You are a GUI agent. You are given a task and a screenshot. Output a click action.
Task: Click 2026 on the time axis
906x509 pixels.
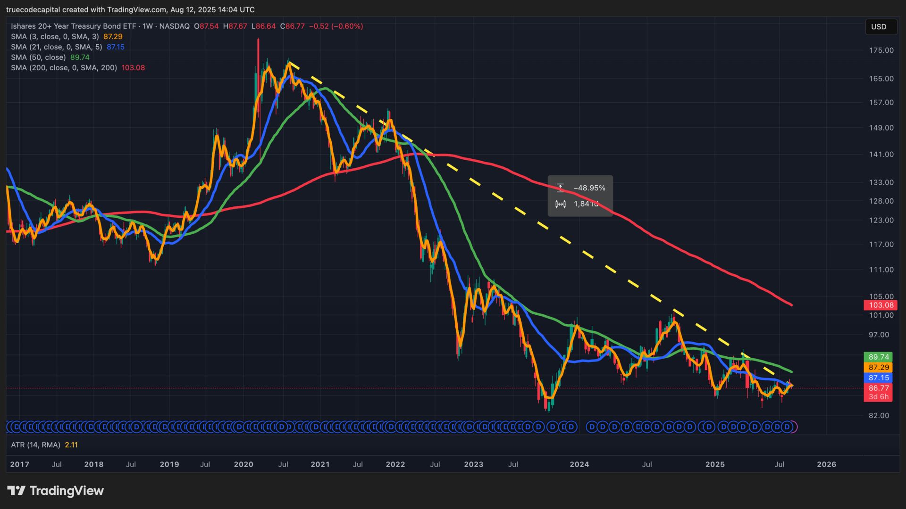click(x=826, y=464)
